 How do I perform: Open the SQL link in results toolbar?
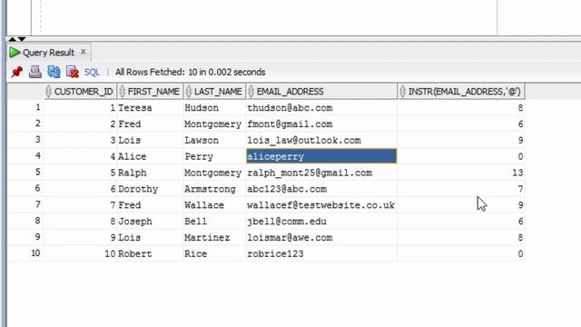click(92, 72)
